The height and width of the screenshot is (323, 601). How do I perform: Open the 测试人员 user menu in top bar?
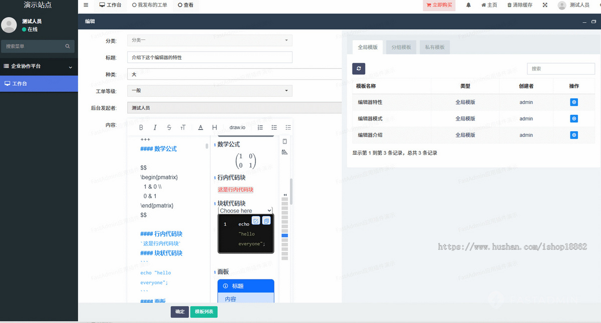[574, 5]
